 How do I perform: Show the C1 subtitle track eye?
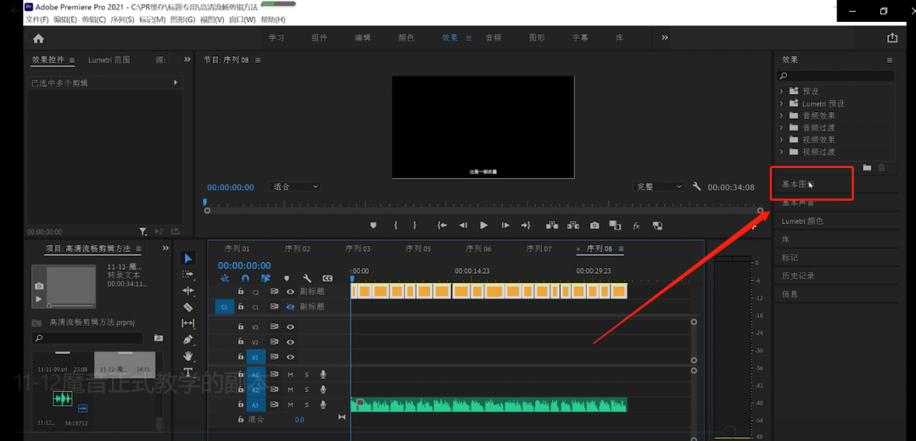[290, 307]
